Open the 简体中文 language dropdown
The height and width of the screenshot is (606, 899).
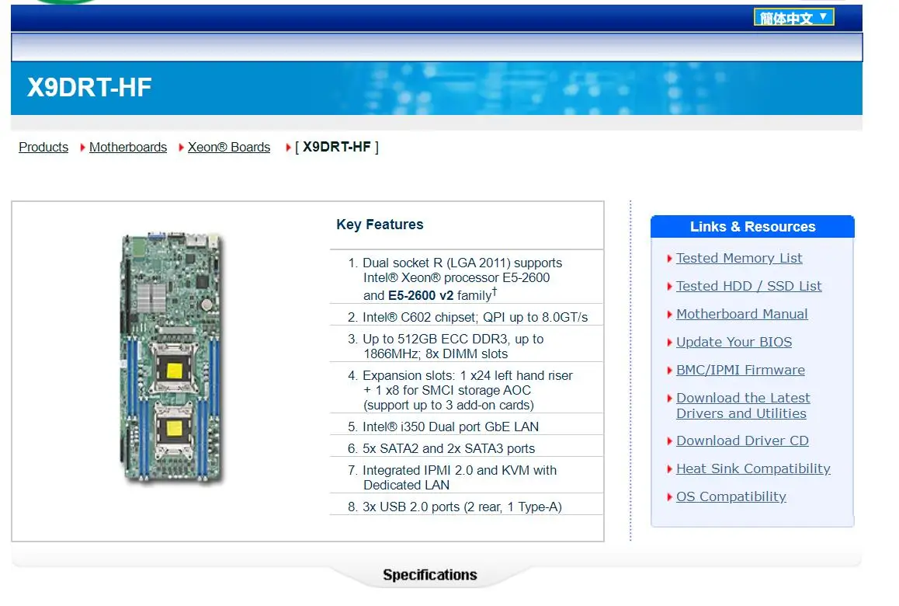pos(793,17)
